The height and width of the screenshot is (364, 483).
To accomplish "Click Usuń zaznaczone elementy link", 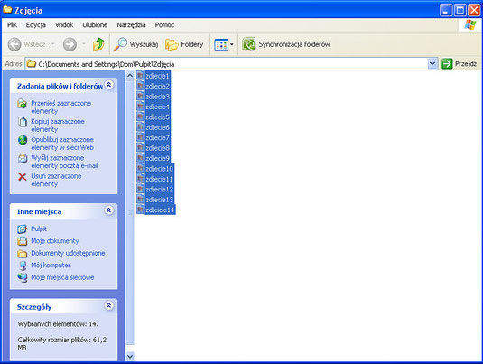I will click(x=56, y=180).
